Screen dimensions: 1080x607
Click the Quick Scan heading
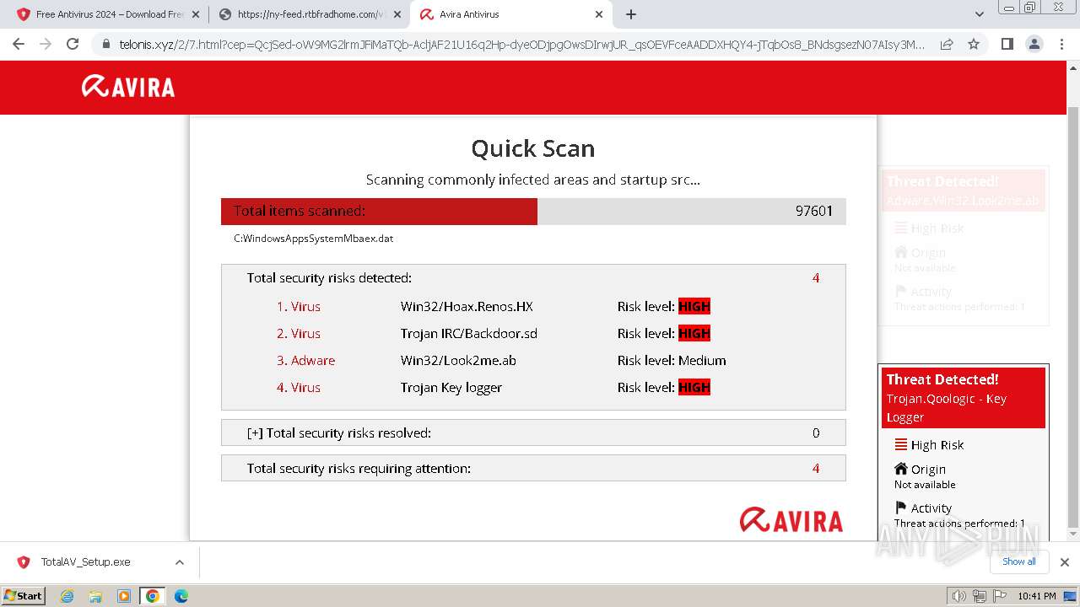(533, 148)
